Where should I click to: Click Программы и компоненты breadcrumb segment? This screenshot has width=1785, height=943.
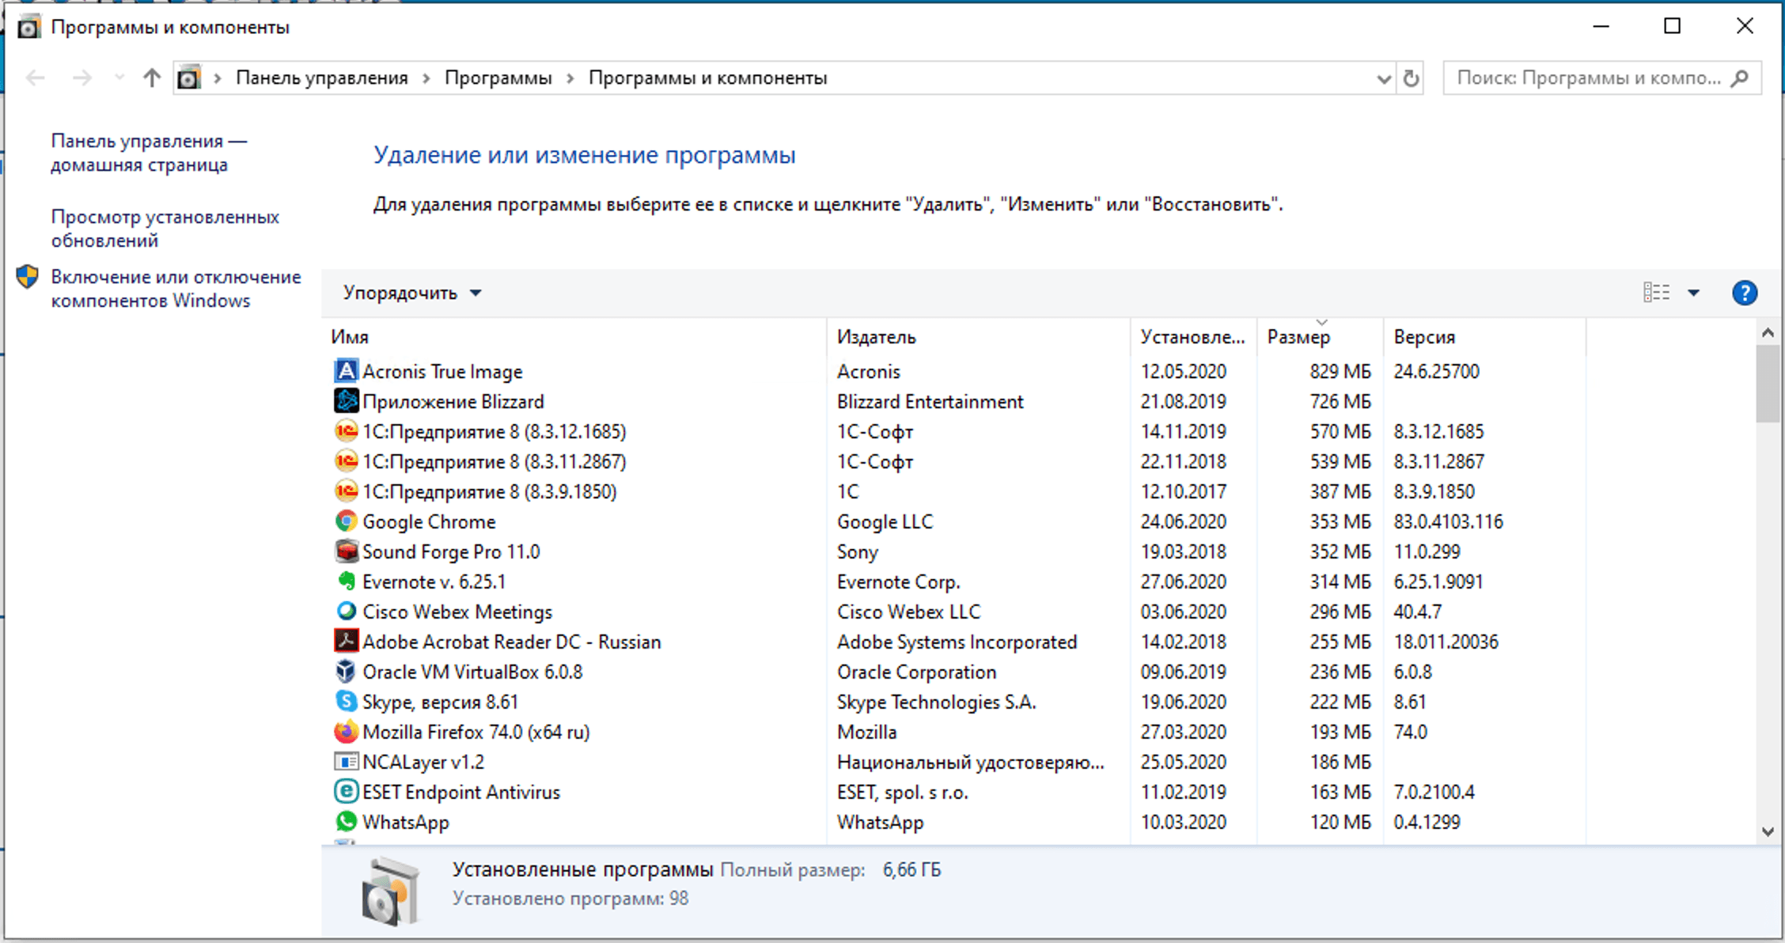(707, 78)
